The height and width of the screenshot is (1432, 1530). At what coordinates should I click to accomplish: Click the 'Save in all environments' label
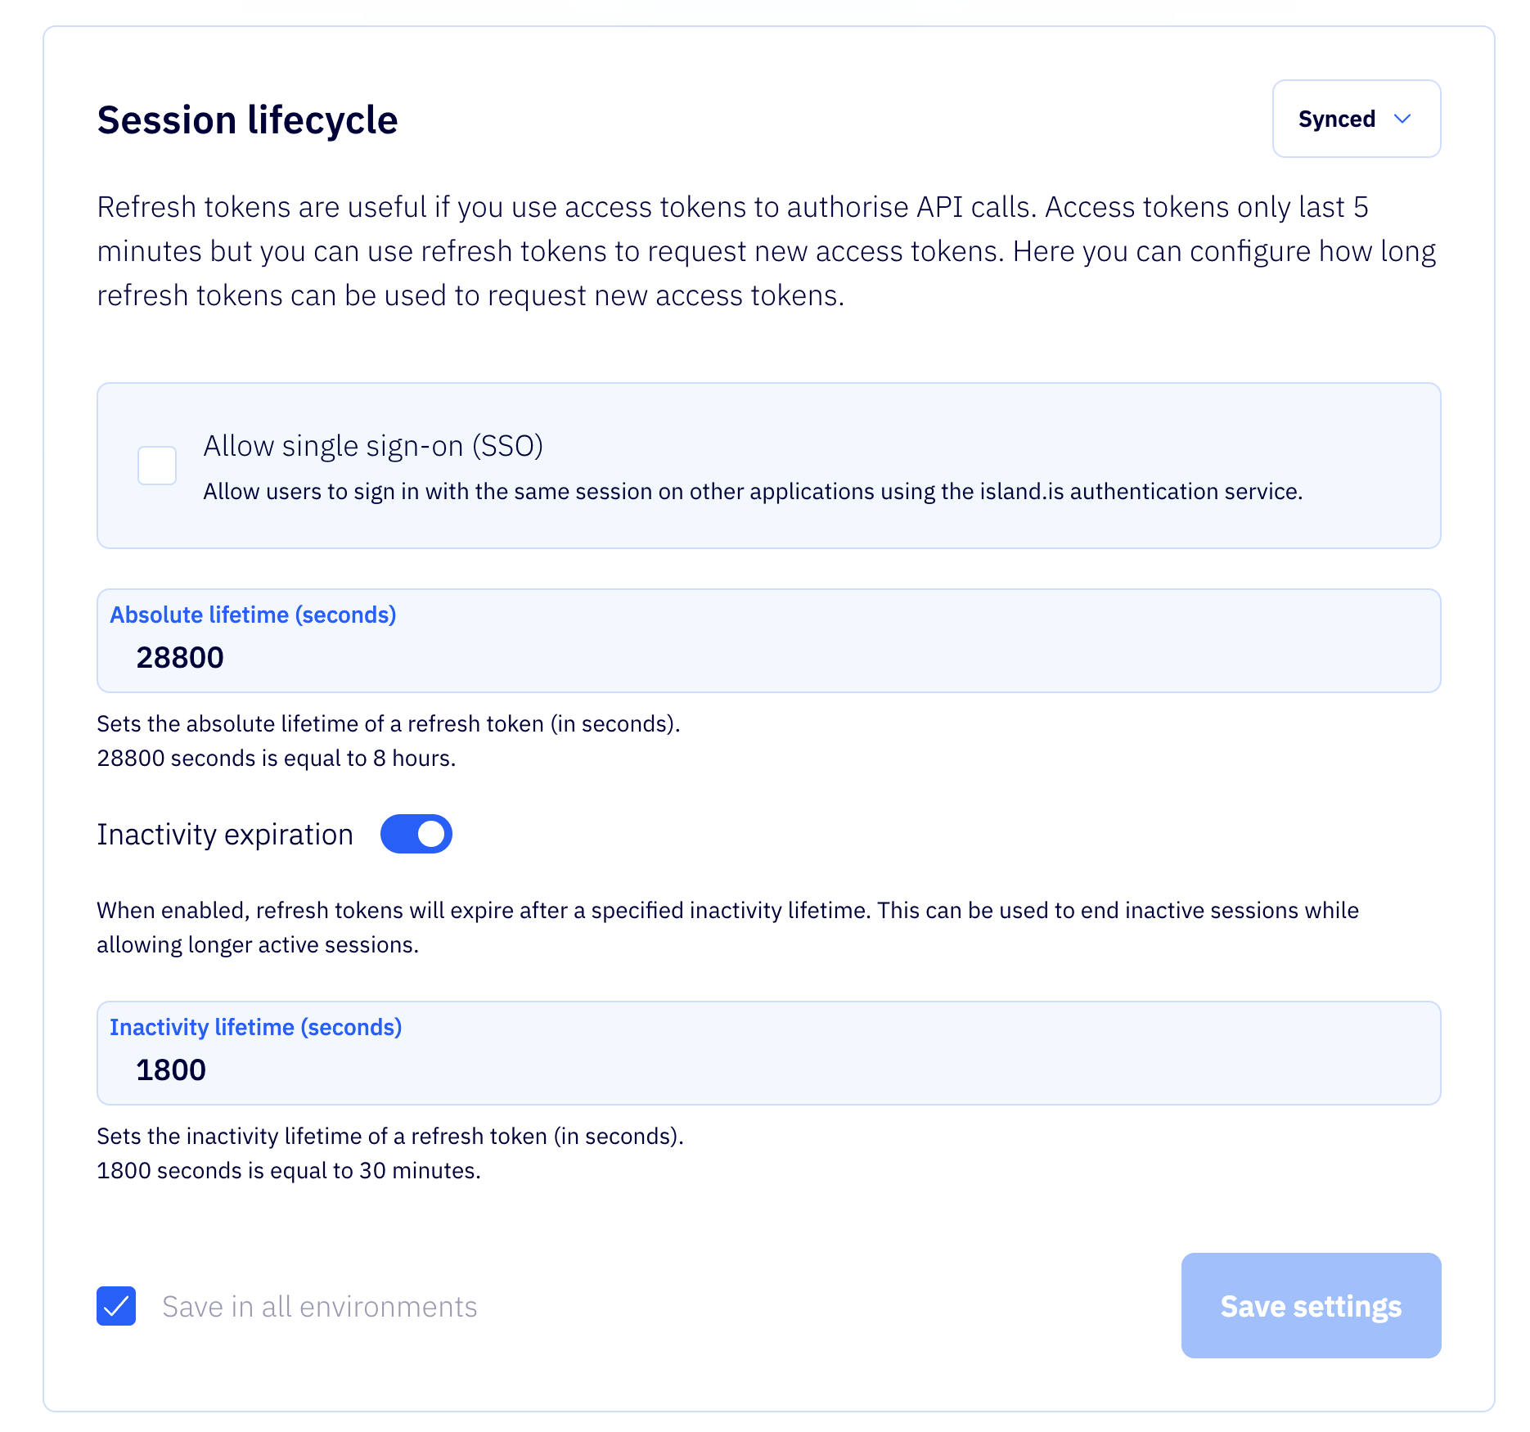[x=319, y=1307]
